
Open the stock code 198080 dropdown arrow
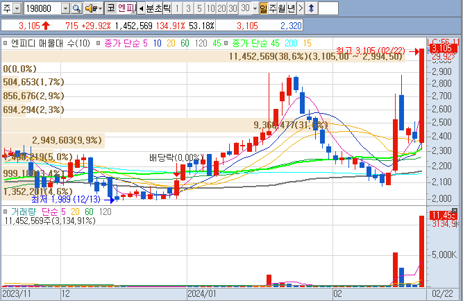coord(65,8)
